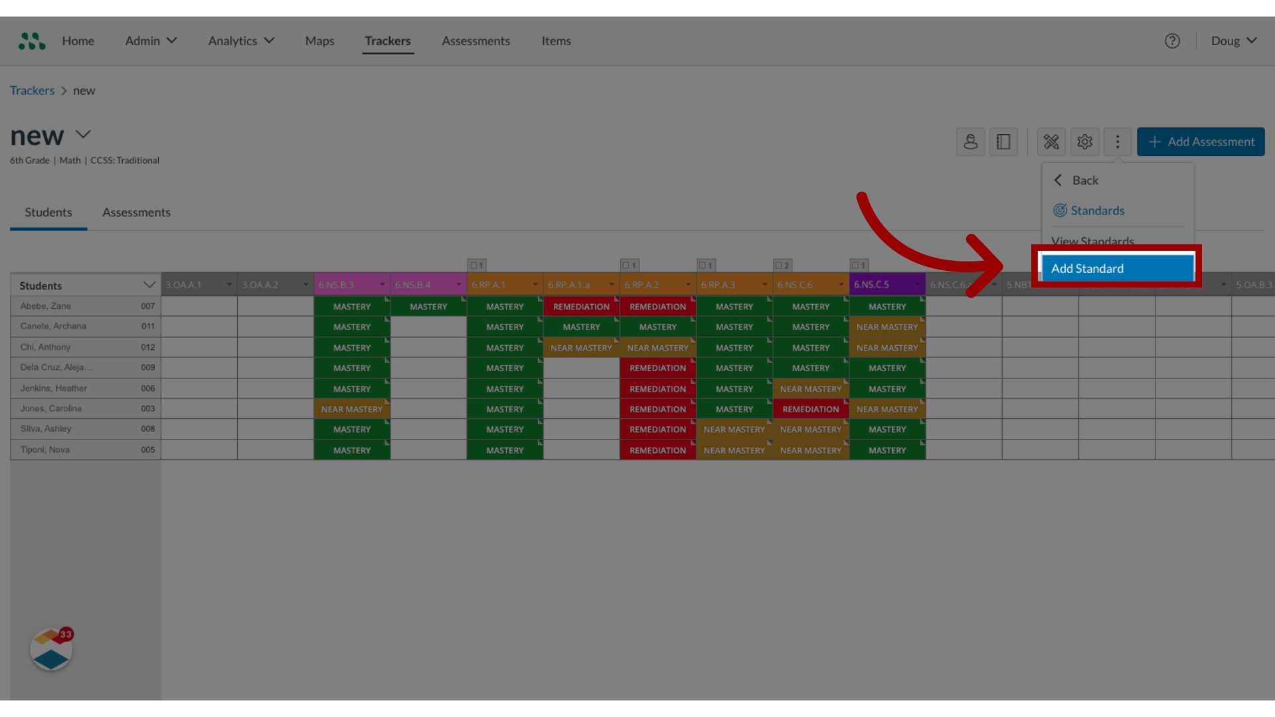Select Add Standard in the menu
Viewport: 1275px width, 717px height.
click(1117, 268)
